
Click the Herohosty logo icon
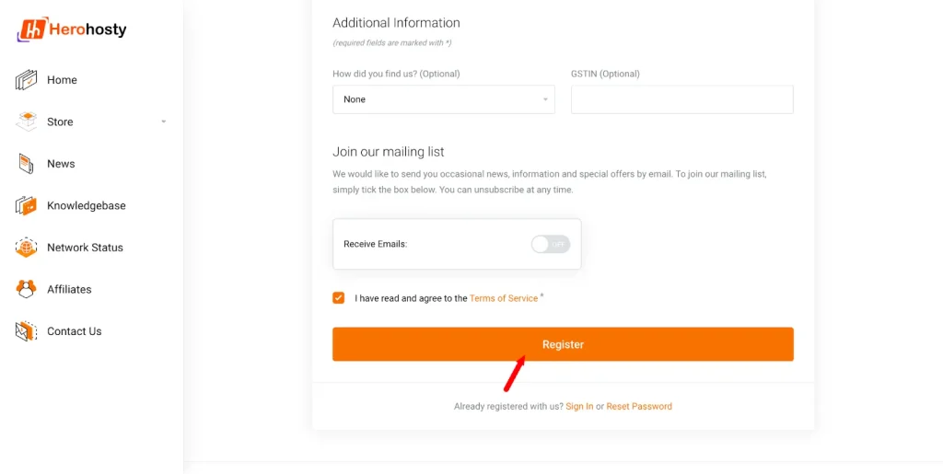(x=31, y=29)
